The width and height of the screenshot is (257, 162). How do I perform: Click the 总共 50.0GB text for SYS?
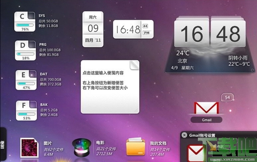tap(48, 21)
